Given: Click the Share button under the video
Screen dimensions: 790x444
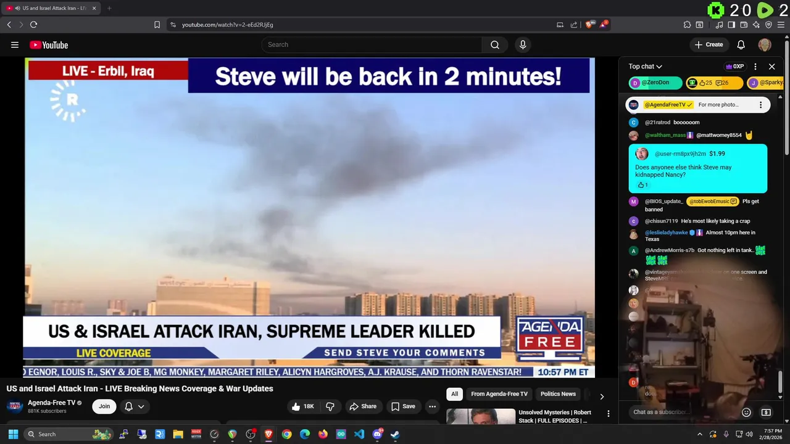Looking at the screenshot, I should tap(363, 406).
